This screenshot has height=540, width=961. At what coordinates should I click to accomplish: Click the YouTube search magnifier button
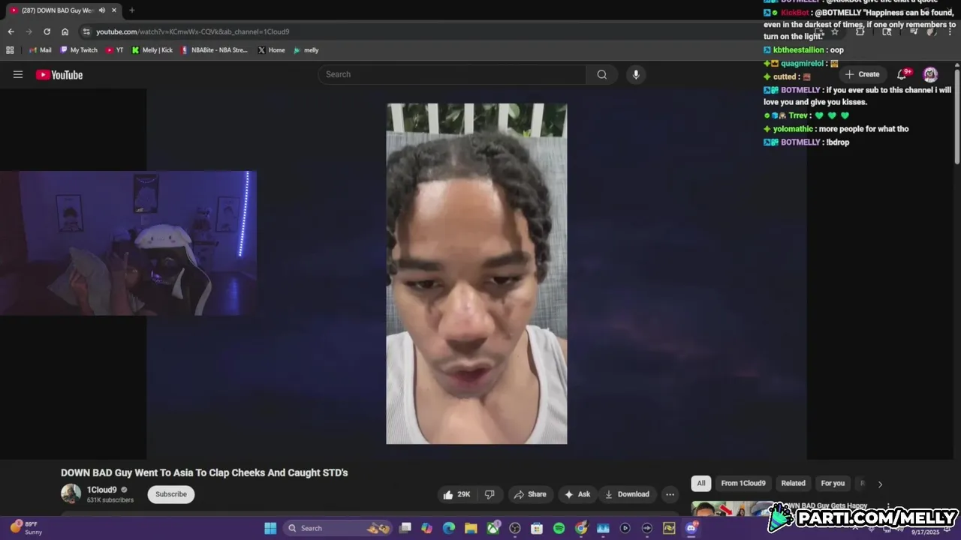pos(601,74)
